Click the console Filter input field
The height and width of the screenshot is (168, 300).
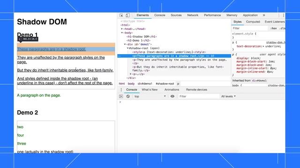[198, 97]
